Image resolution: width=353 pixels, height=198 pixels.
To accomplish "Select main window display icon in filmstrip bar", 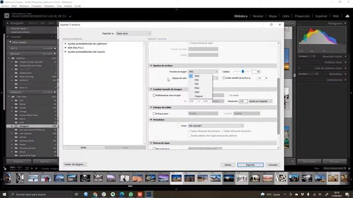I will coord(12,168).
